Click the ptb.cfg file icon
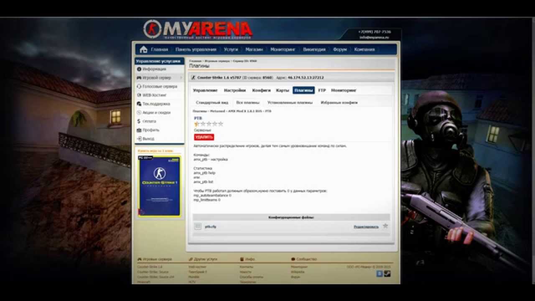This screenshot has height=301, width=535. click(x=198, y=226)
